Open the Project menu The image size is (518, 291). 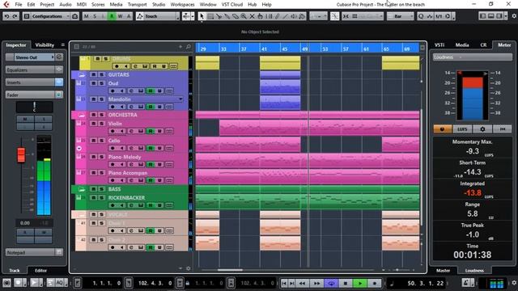coord(47,4)
